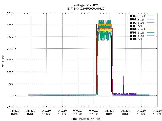Select the file name E_RT20040210150000.sfduZ subtitle
The height and width of the screenshot is (121, 162).
[86, 9]
